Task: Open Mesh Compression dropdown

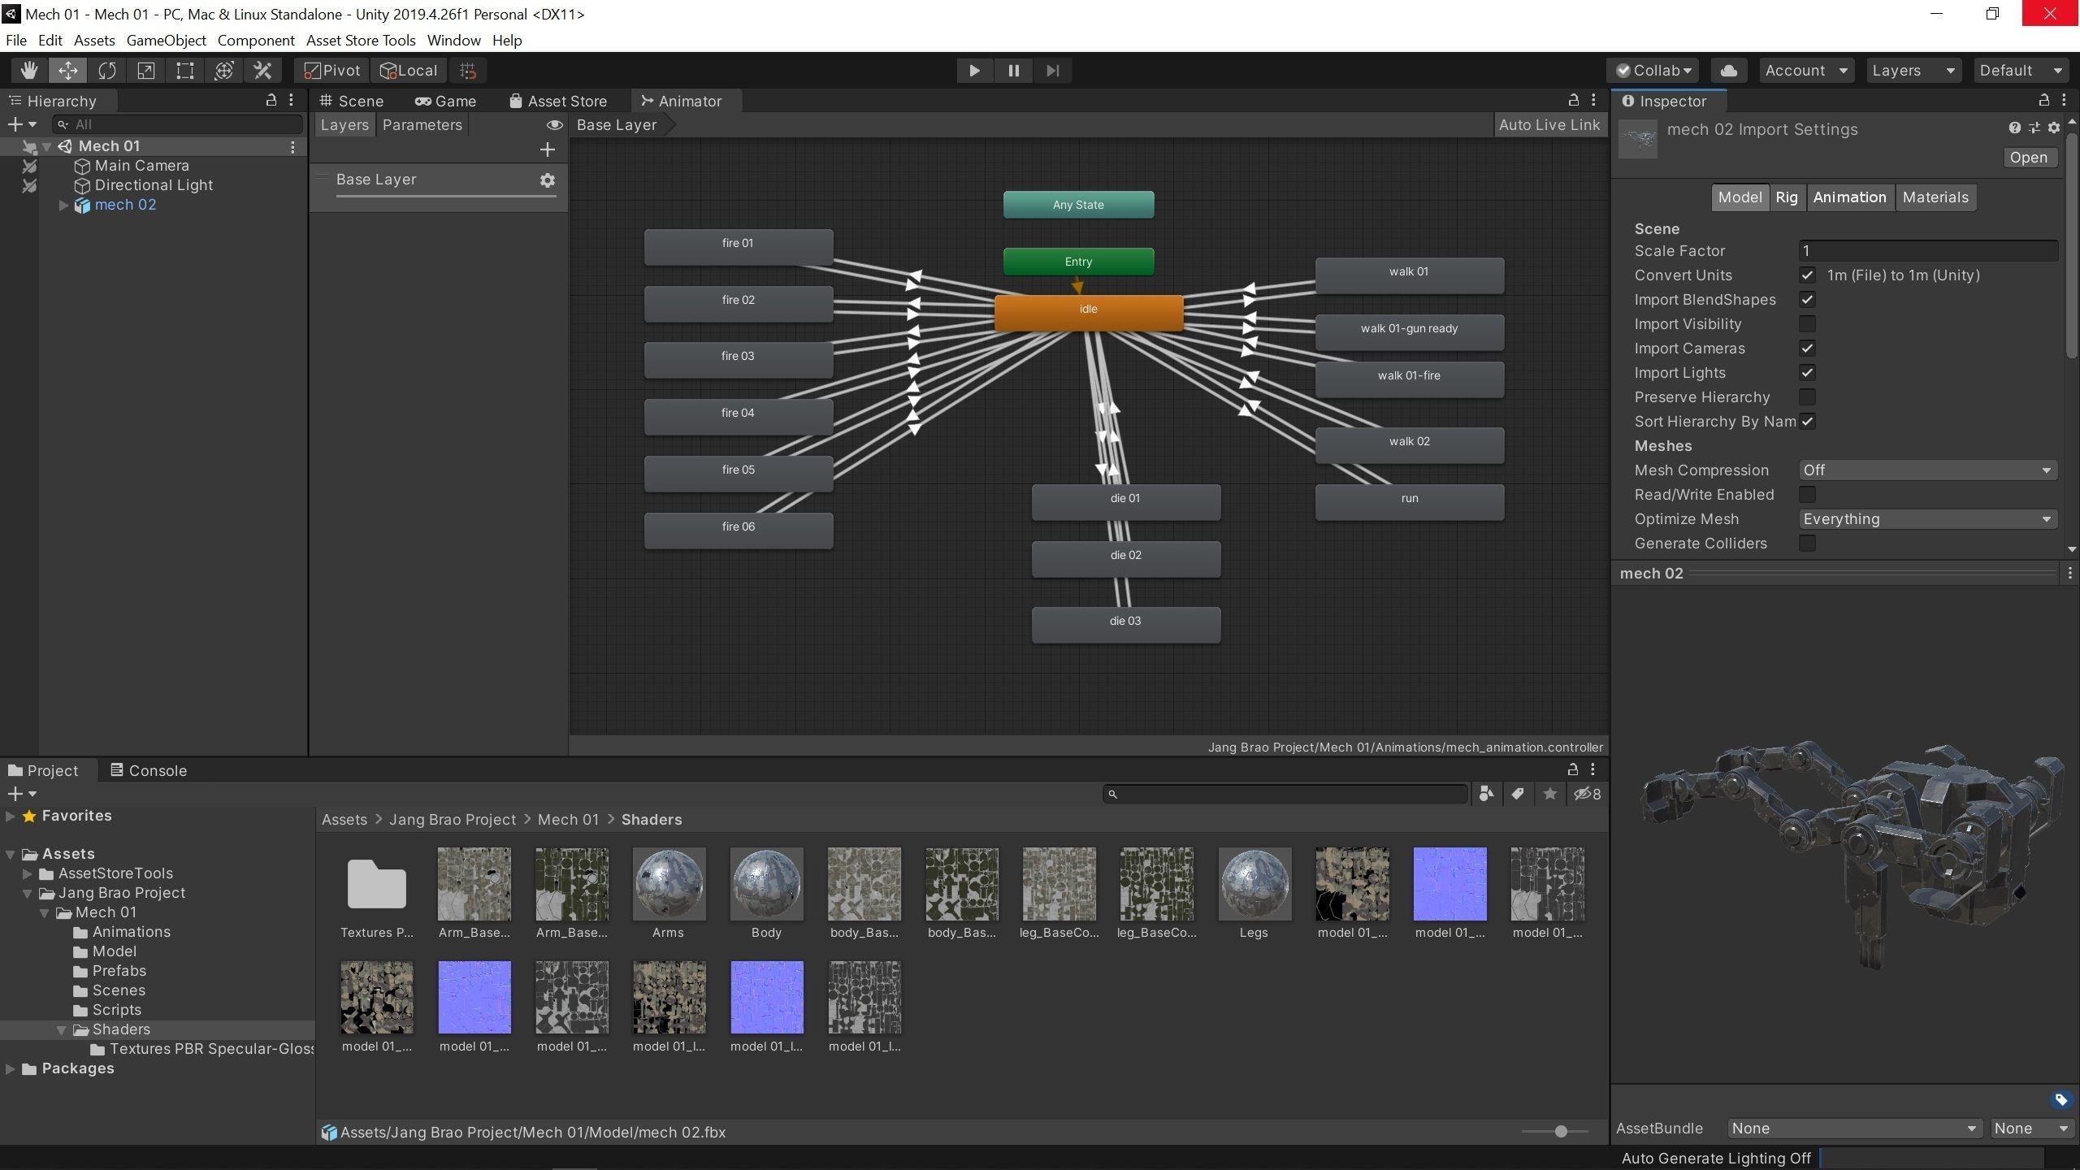Action: tap(1926, 470)
